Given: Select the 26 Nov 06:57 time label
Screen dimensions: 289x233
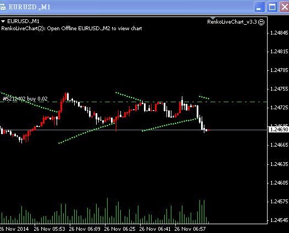Looking at the screenshot, I should click(x=190, y=229).
